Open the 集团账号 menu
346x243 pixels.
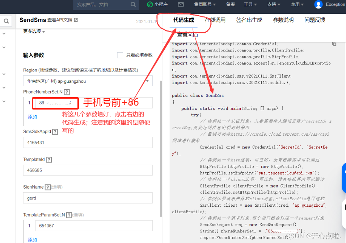[x=204, y=4]
